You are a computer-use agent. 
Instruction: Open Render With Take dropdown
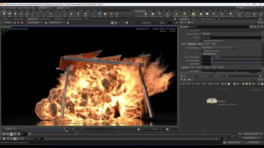[207, 34]
